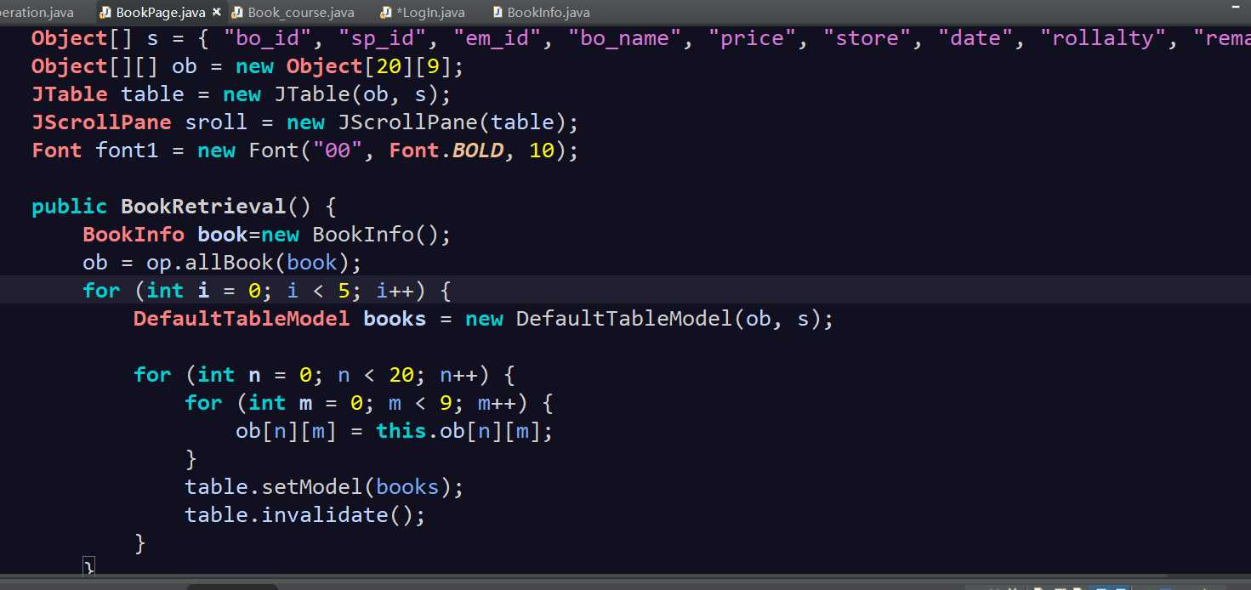Click the italic 'BOLD' constant
The width and height of the screenshot is (1251, 590).
coord(478,150)
